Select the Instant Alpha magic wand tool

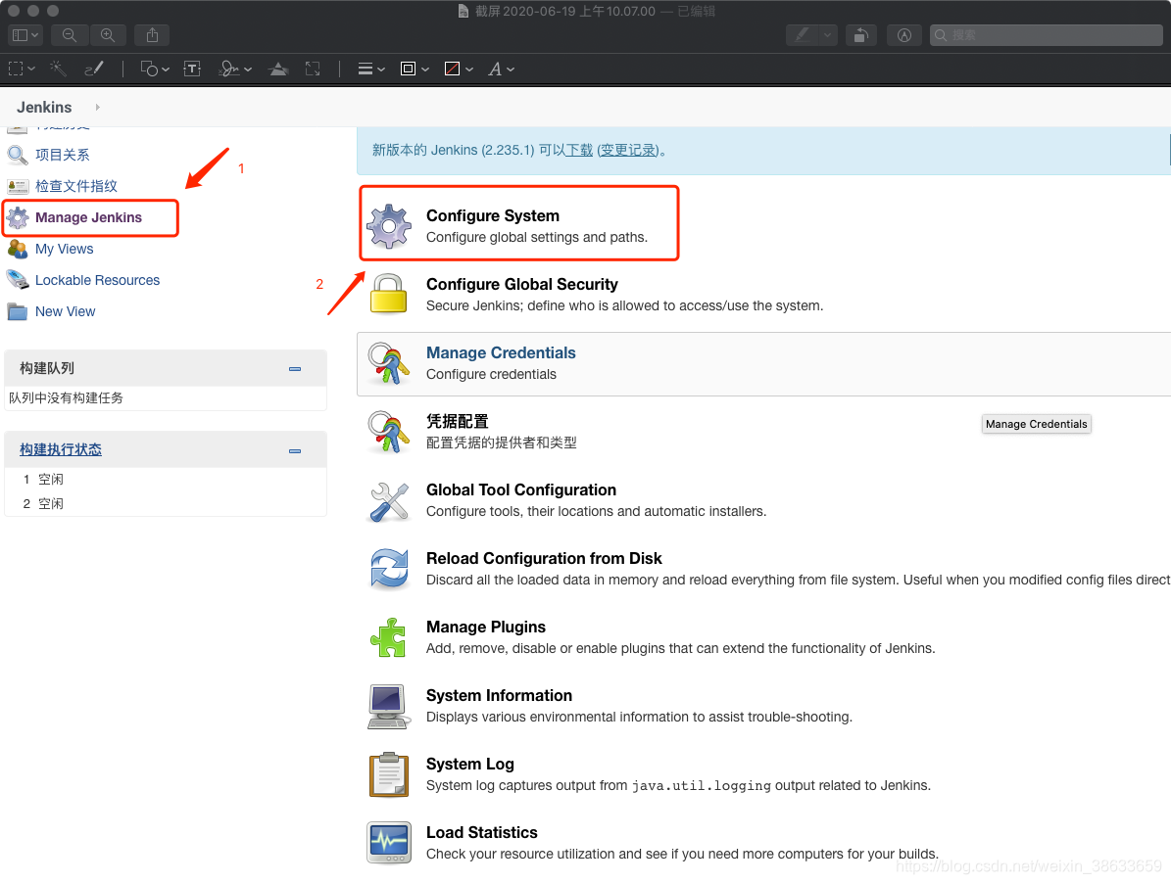(x=58, y=69)
